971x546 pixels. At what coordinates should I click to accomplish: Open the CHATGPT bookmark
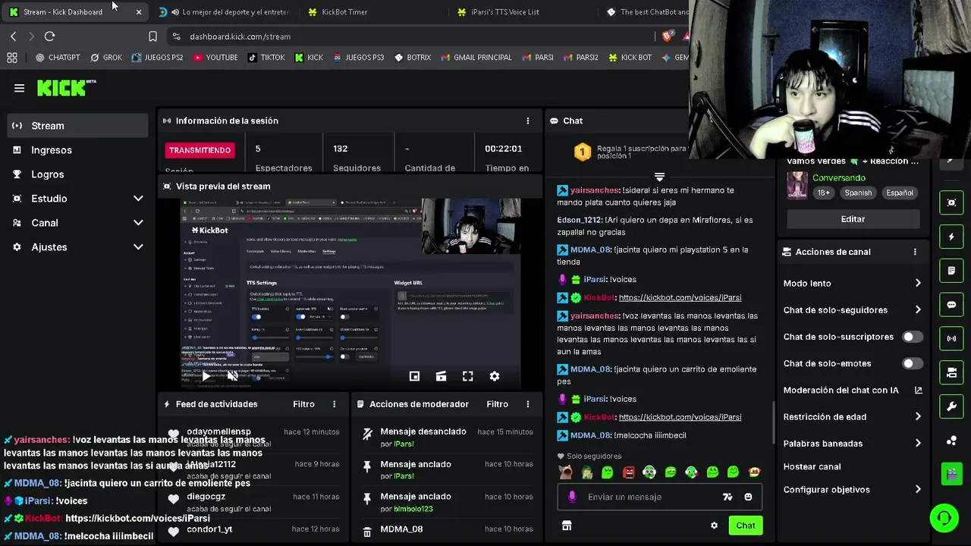[58, 58]
